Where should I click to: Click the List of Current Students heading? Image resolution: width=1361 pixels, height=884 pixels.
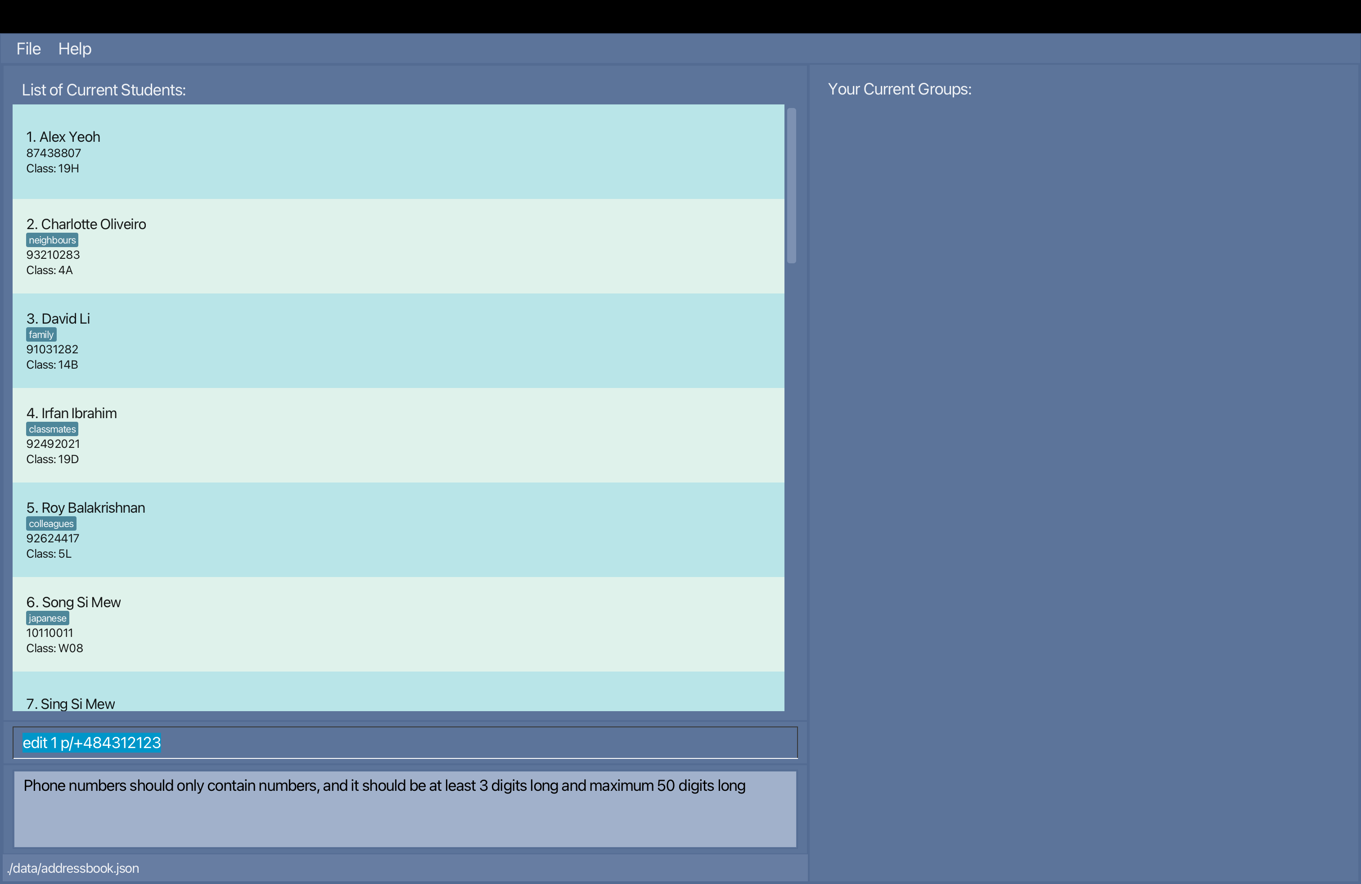point(104,90)
